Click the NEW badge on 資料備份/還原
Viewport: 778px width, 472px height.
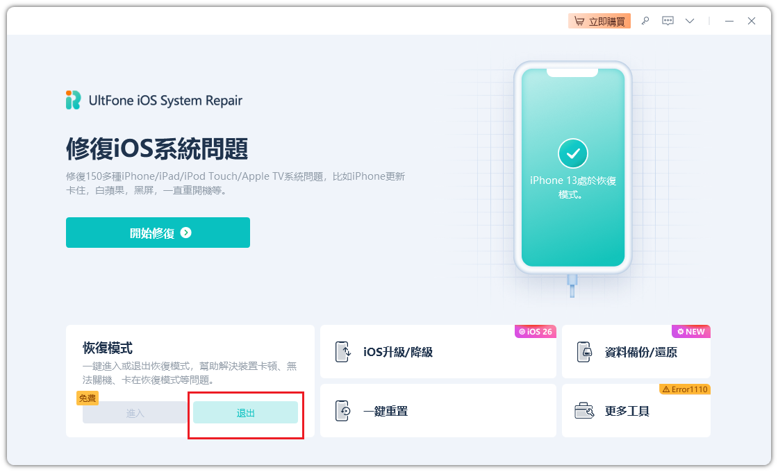(x=690, y=332)
